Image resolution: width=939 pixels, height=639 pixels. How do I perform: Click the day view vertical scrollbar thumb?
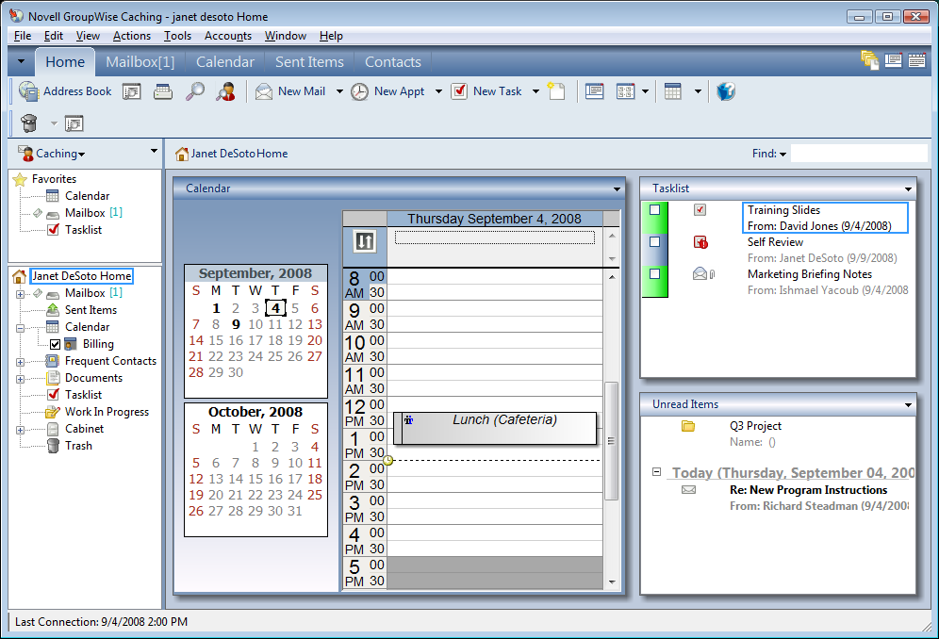[x=612, y=441]
